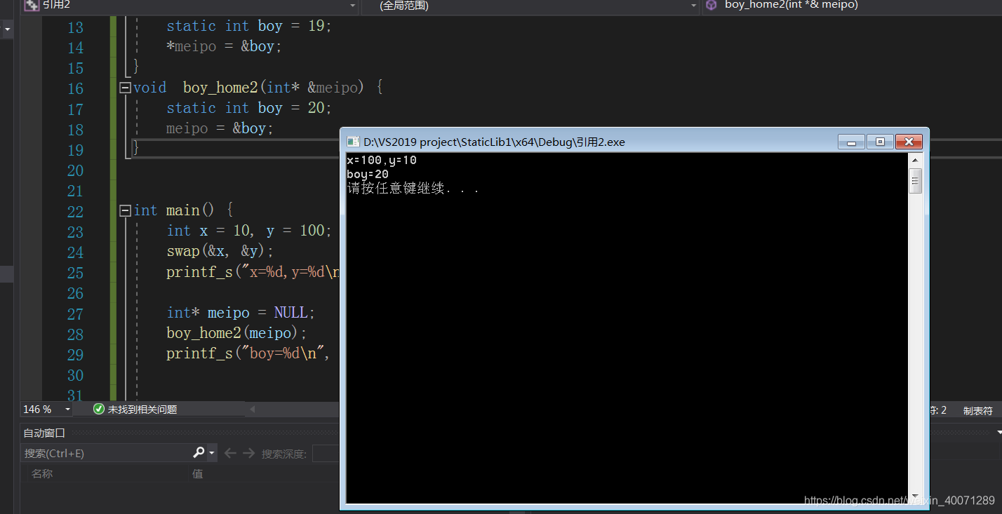Click line number 27 in the gutter
1002x514 pixels.
pos(75,313)
